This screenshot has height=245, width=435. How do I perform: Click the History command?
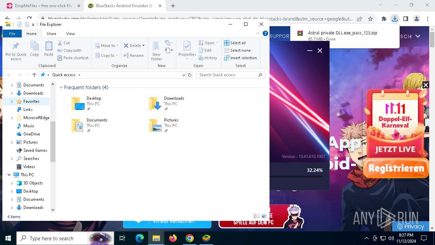pos(208,58)
